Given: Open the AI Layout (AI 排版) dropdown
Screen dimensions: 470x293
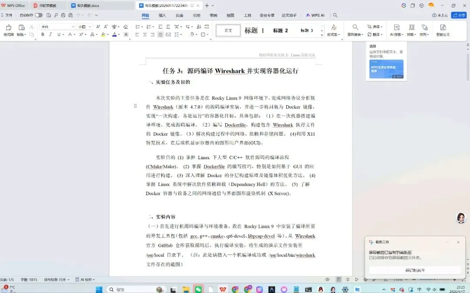Looking at the screenshot, I should [x=396, y=35].
